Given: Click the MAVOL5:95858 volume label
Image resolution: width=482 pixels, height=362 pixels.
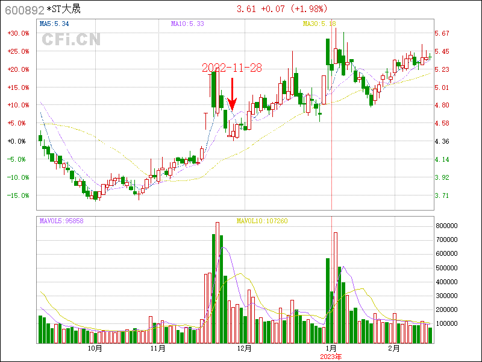Looking at the screenshot, I should tap(61, 221).
